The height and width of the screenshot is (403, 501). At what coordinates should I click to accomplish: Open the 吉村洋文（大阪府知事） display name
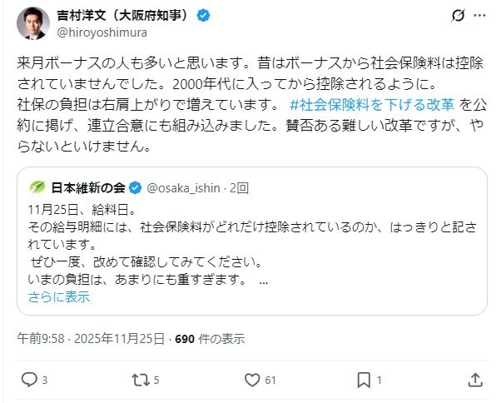tap(123, 16)
